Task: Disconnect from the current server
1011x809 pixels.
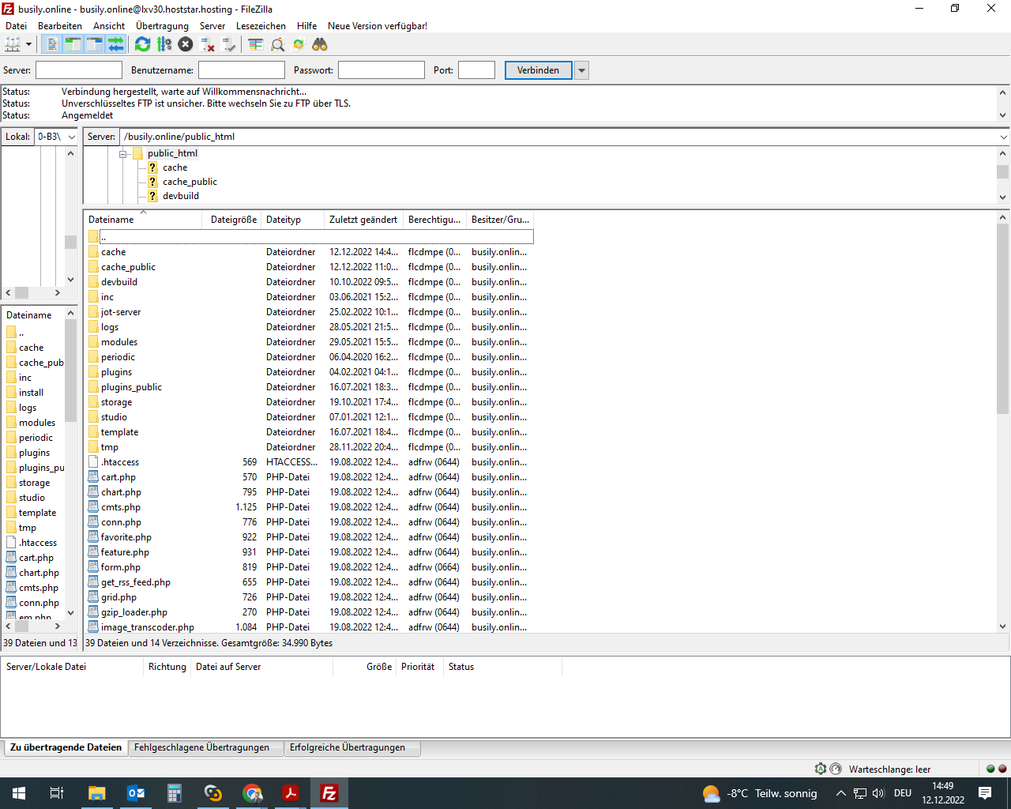Action: click(208, 45)
